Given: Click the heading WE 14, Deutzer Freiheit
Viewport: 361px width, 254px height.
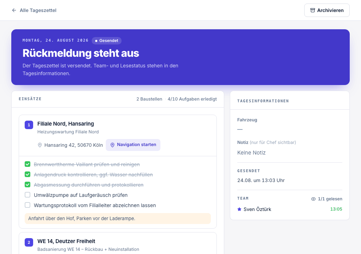Looking at the screenshot, I should point(66,241).
